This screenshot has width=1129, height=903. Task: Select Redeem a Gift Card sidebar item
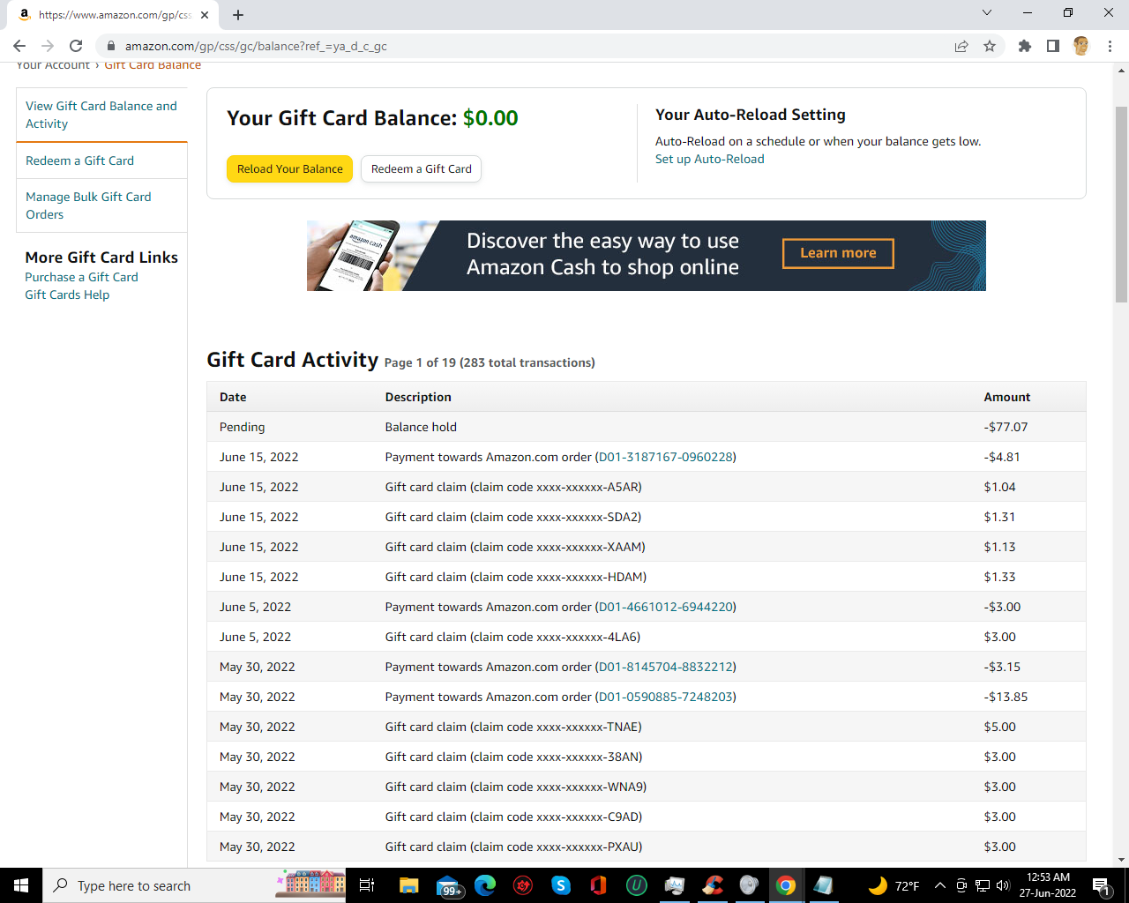coord(79,160)
